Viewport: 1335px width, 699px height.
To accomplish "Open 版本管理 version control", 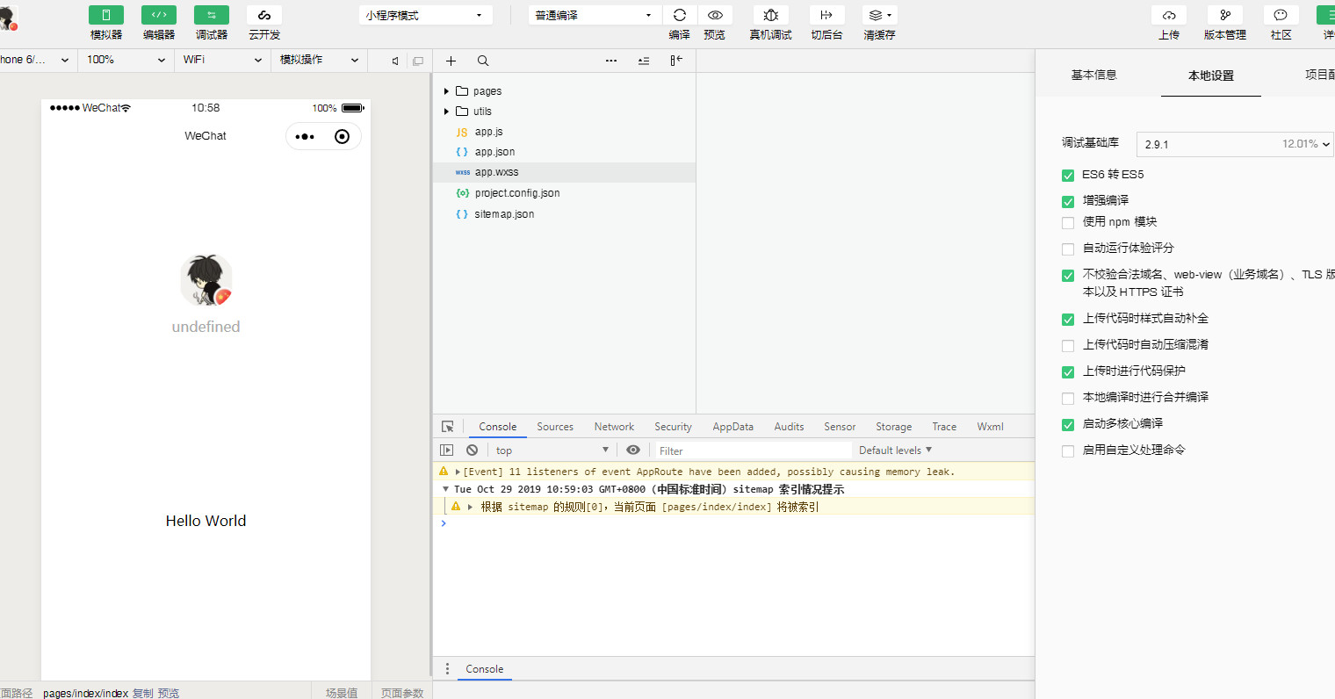I will (1225, 15).
